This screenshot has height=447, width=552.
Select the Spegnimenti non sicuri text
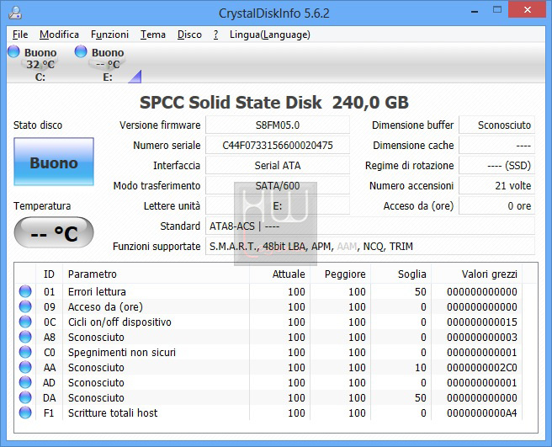click(x=122, y=352)
